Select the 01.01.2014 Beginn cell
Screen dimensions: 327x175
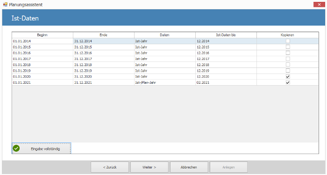(43, 41)
